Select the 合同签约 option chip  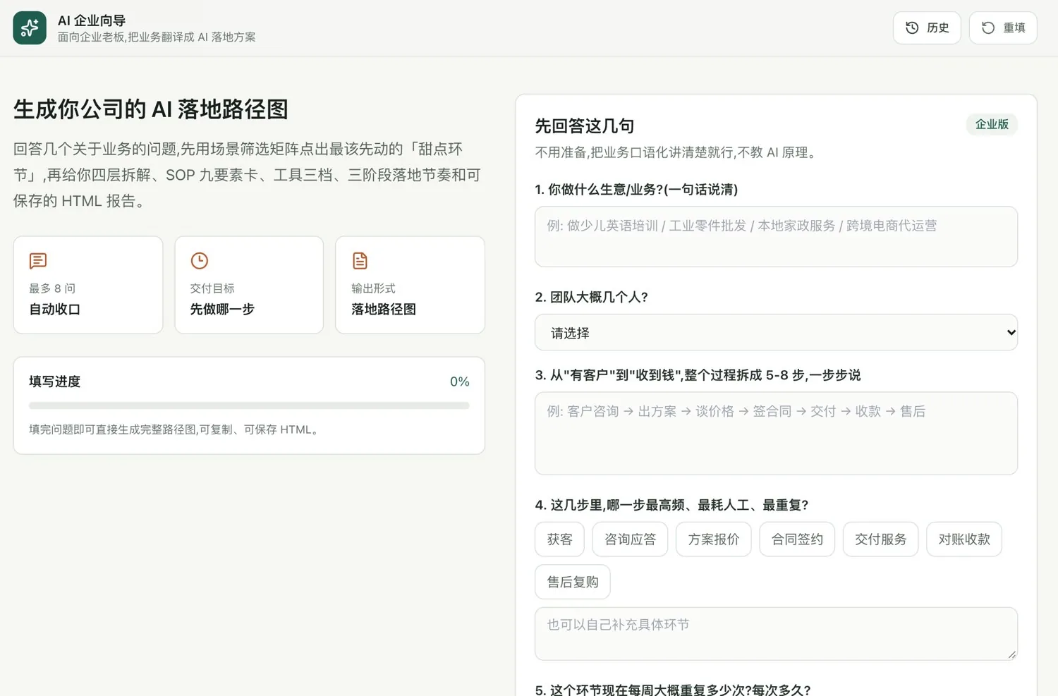(x=797, y=539)
